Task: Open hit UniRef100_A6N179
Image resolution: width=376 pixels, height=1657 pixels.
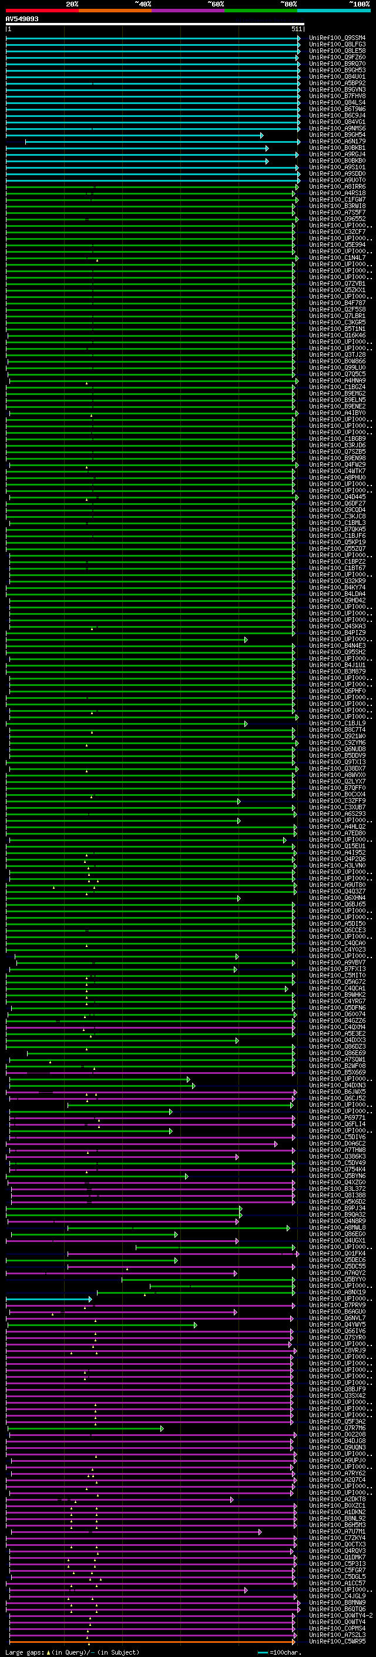Action: [337, 142]
